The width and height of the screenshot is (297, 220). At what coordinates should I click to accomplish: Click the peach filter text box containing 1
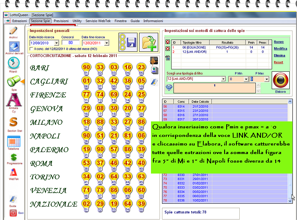[x=214, y=88]
